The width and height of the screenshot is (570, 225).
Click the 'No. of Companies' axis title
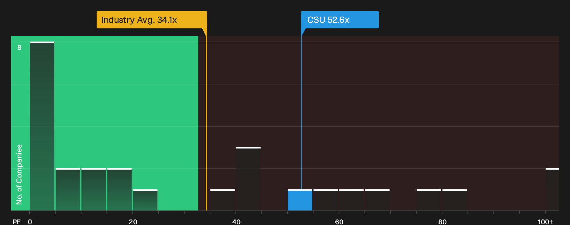tap(19, 174)
